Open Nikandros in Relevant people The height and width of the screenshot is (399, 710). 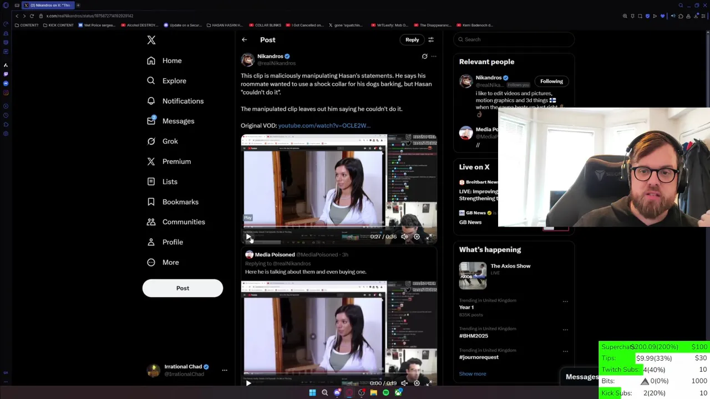489,78
